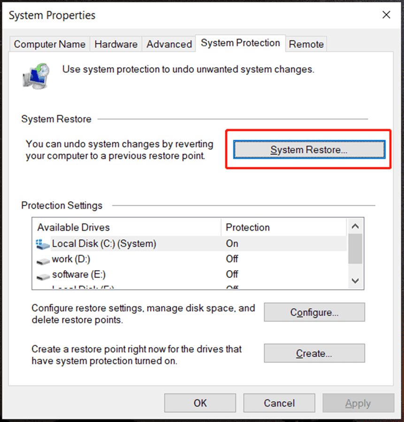
Task: Open the Remote tab
Action: [306, 44]
